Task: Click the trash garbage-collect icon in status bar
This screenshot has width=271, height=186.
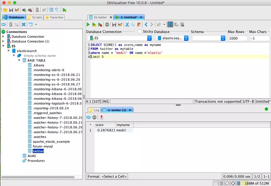Action: (x=238, y=183)
